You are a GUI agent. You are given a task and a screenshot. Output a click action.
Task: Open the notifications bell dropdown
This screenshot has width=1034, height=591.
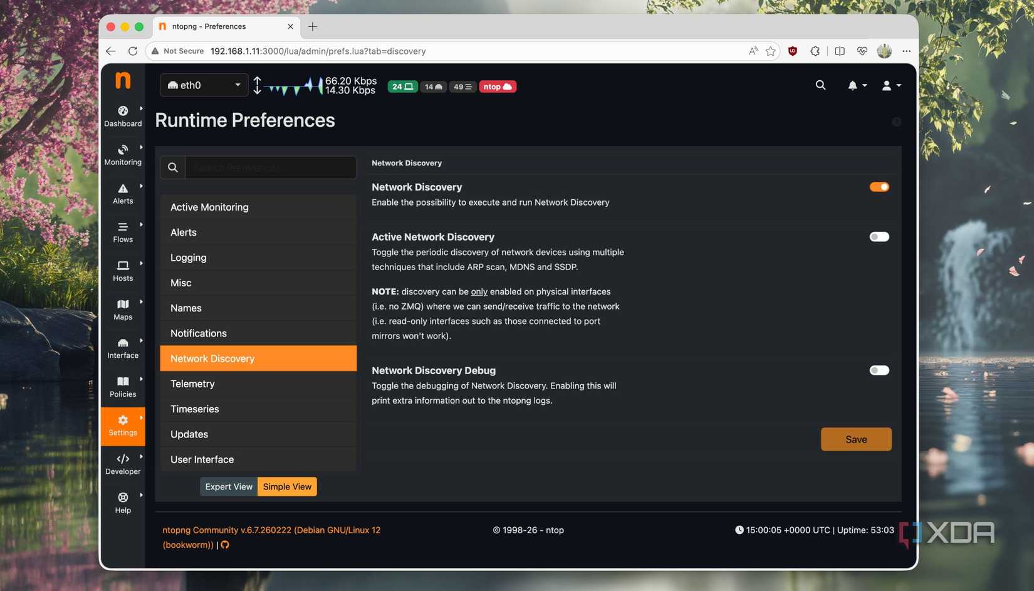(857, 86)
